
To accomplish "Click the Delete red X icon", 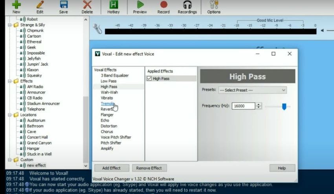I will click(x=87, y=5).
